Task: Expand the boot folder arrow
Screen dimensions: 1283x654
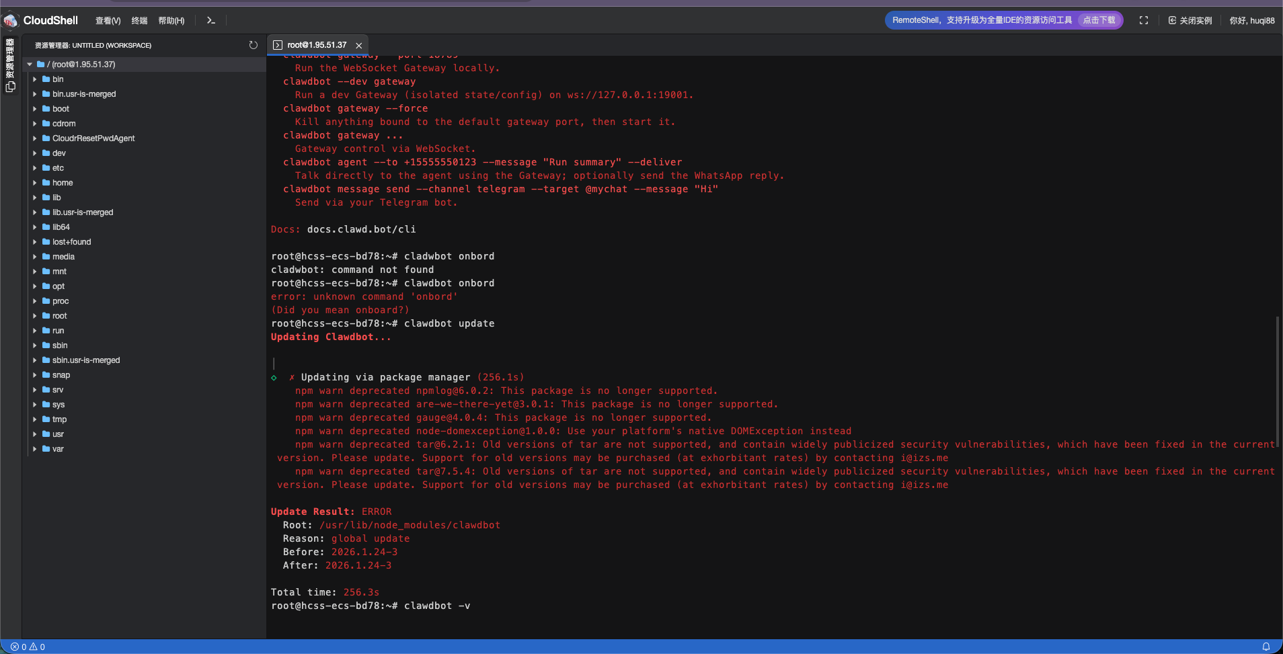Action: click(x=35, y=109)
